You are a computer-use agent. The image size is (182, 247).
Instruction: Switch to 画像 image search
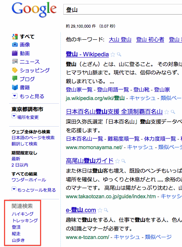pos(25,45)
